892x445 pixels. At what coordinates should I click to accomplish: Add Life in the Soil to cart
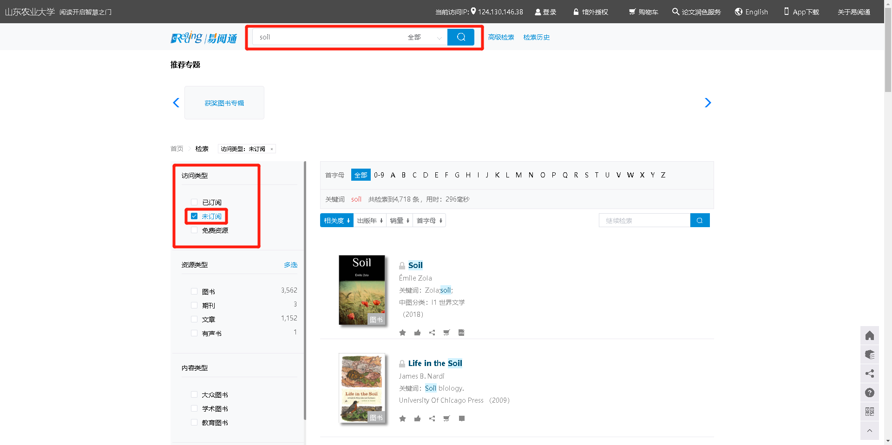446,419
